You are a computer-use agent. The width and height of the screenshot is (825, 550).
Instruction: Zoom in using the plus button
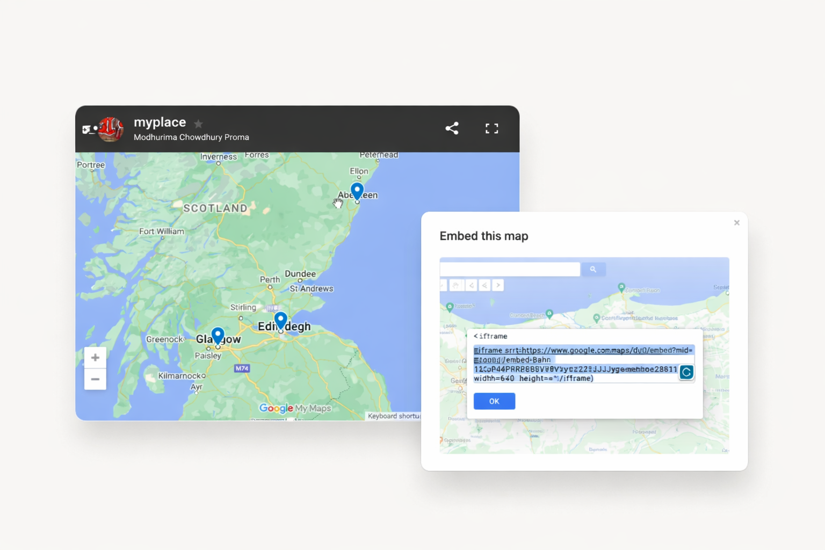point(95,358)
